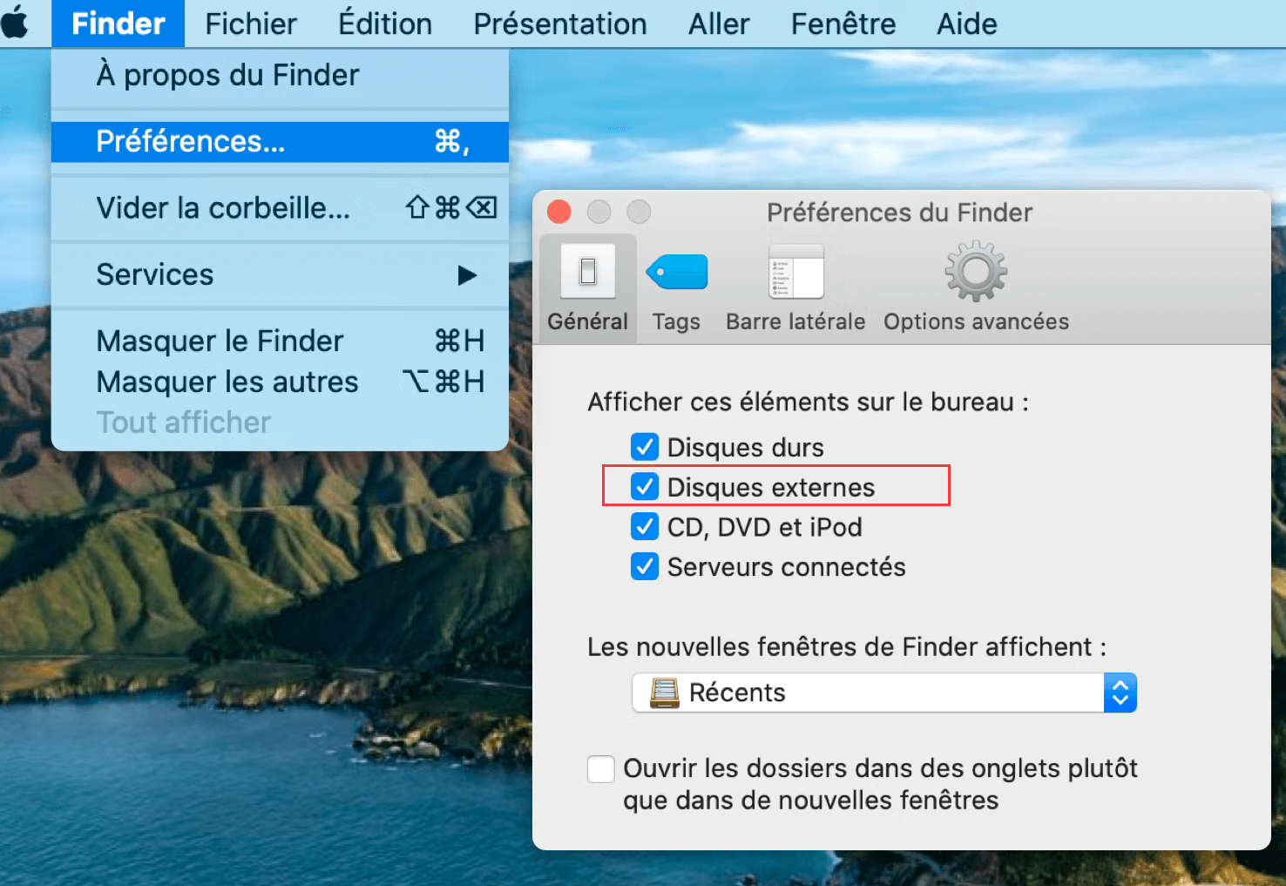Click the Récents dropdown stepper arrows
1286x886 pixels.
(x=1120, y=693)
